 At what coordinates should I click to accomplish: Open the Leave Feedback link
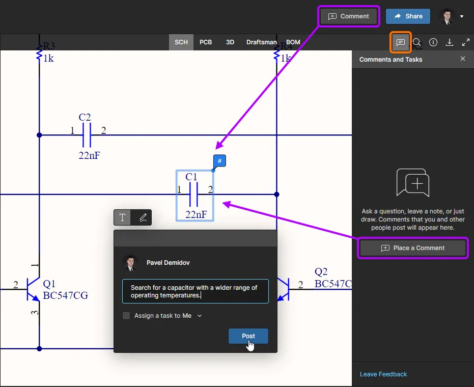coord(383,374)
